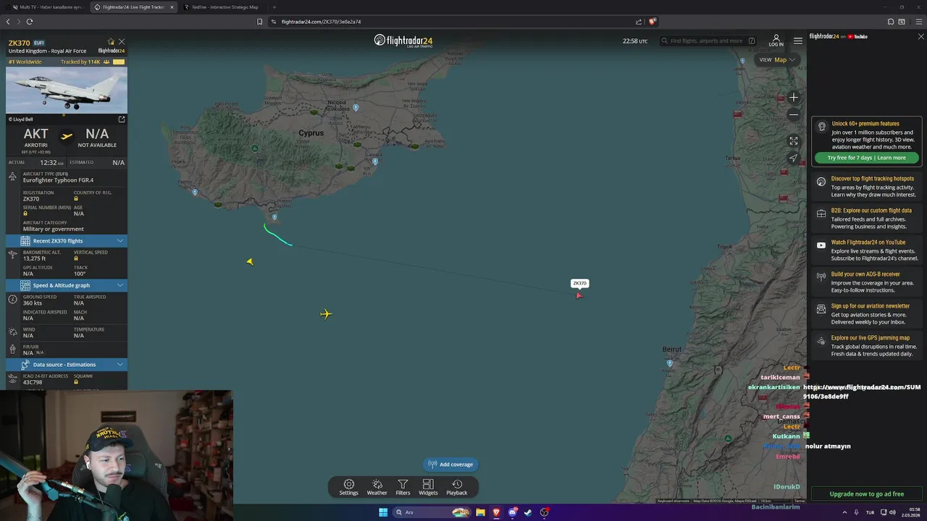Viewport: 927px width, 521px height.
Task: Close the Flightradar24 browser tab
Action: click(172, 7)
